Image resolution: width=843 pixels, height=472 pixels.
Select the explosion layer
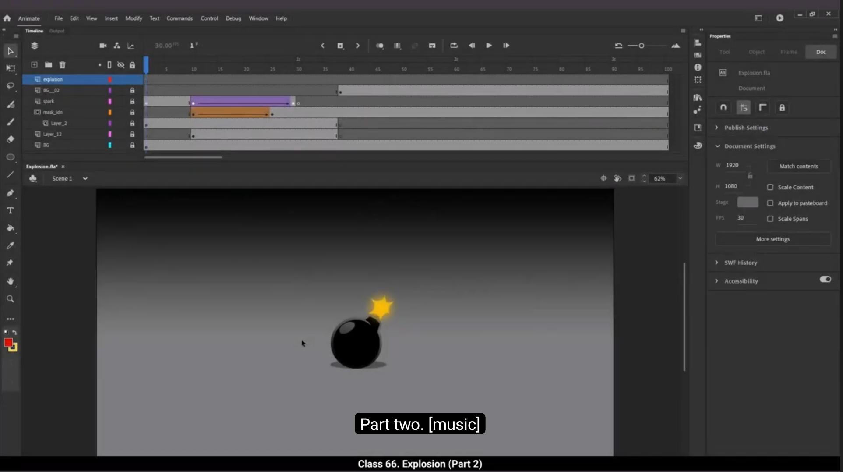[x=83, y=79]
